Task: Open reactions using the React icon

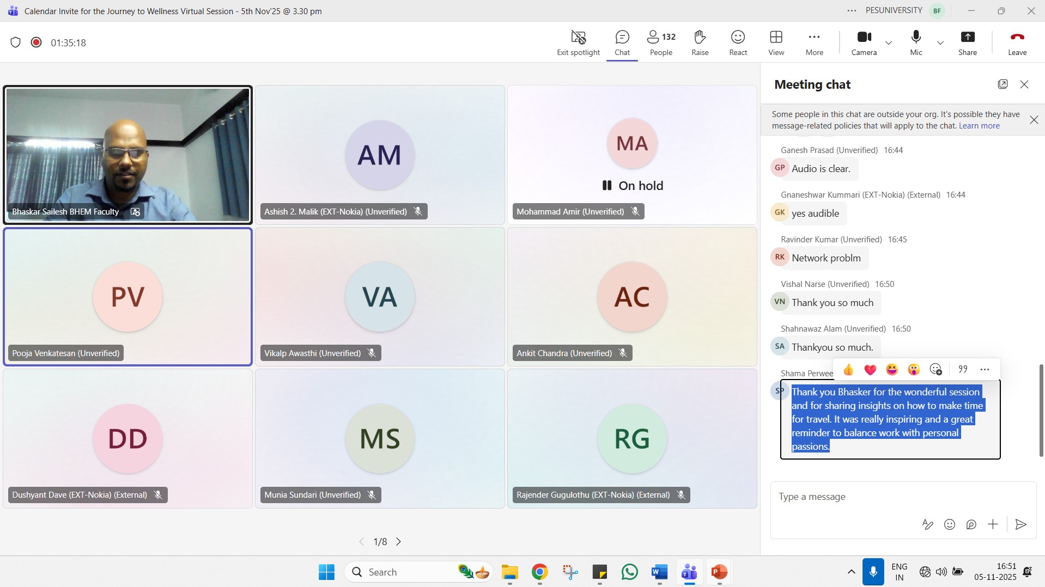Action: (x=737, y=42)
